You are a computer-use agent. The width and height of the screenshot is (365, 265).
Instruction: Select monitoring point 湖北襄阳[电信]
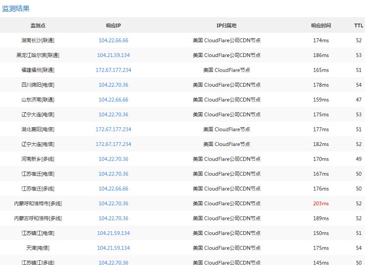click(x=38, y=130)
